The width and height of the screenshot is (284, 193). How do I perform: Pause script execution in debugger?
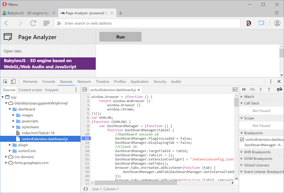pyautogui.click(x=244, y=89)
